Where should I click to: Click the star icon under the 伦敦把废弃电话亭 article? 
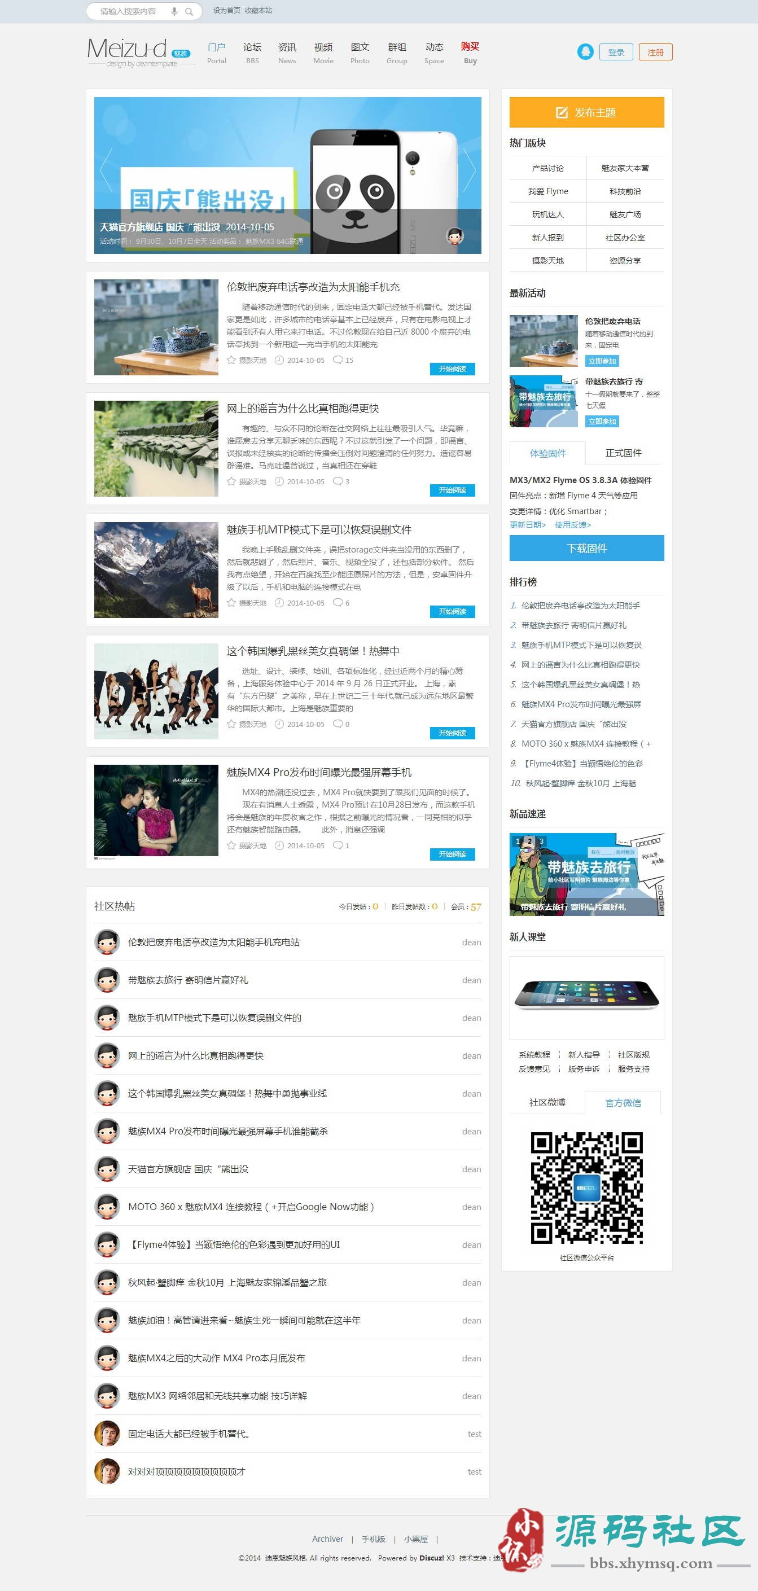pyautogui.click(x=231, y=360)
